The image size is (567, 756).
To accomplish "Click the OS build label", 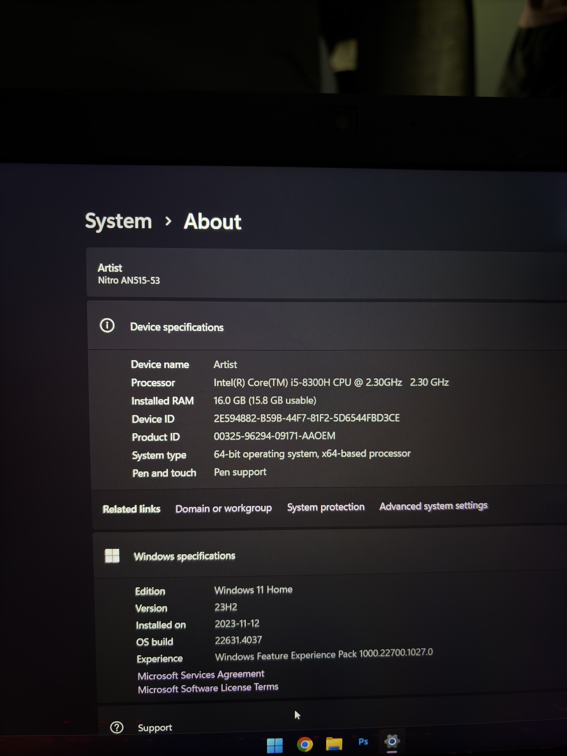I will click(x=155, y=642).
